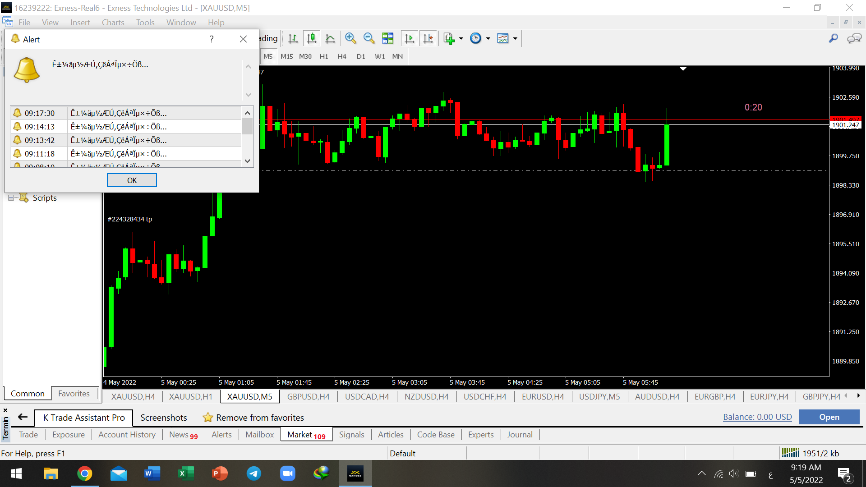Switch chart to bar chart mode
This screenshot has height=487, width=866.
click(x=293, y=39)
